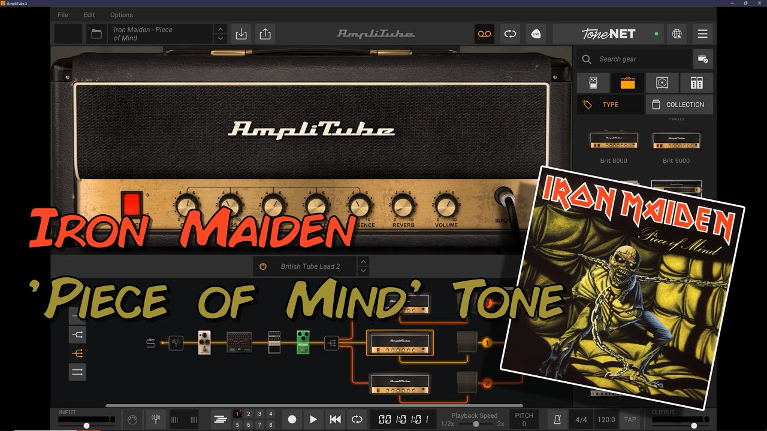
Task: Switch gear filter to TYPE
Action: [610, 104]
